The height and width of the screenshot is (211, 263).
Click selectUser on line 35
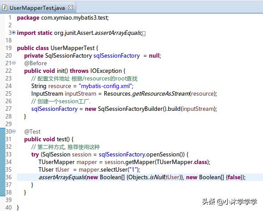(x=114, y=170)
